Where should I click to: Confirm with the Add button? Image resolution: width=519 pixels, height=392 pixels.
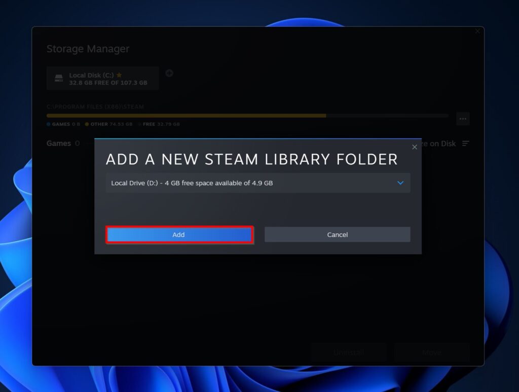click(x=179, y=234)
